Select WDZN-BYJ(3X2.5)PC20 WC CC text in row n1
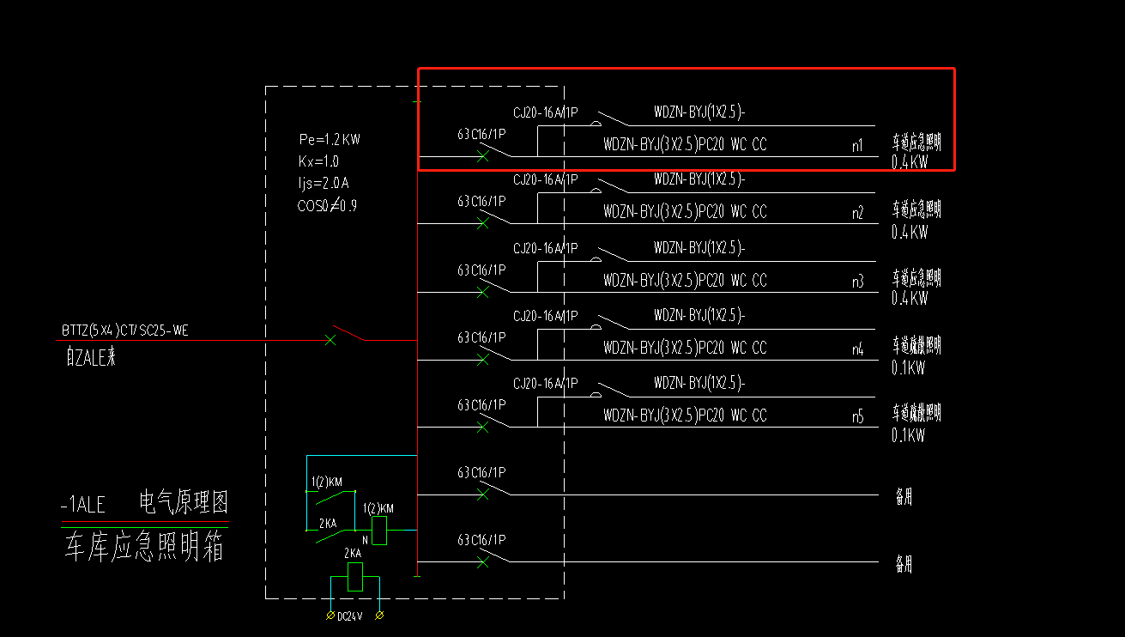This screenshot has height=637, width=1125. (x=685, y=145)
